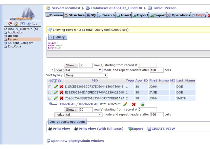The width and height of the screenshot is (210, 149).
Task: Click With selected delete red X icon
Action: (134, 104)
